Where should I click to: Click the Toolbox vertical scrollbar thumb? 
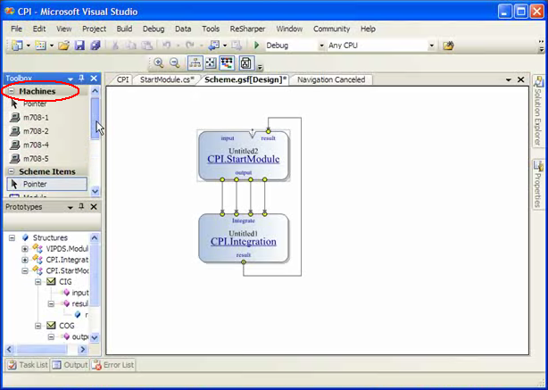[x=95, y=118]
